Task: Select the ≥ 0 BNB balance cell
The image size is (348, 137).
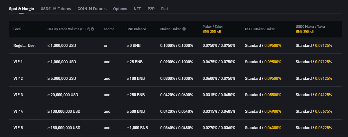Action: (x=133, y=45)
